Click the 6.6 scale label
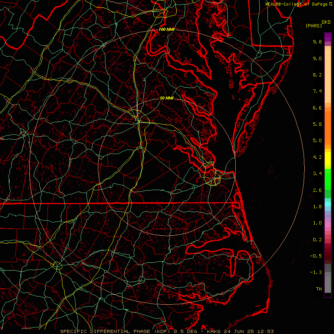334x334 pixels. 317,108
